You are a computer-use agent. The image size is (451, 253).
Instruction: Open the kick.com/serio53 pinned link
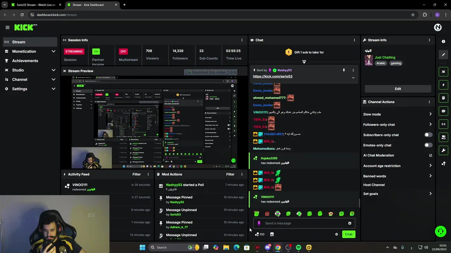click(272, 76)
